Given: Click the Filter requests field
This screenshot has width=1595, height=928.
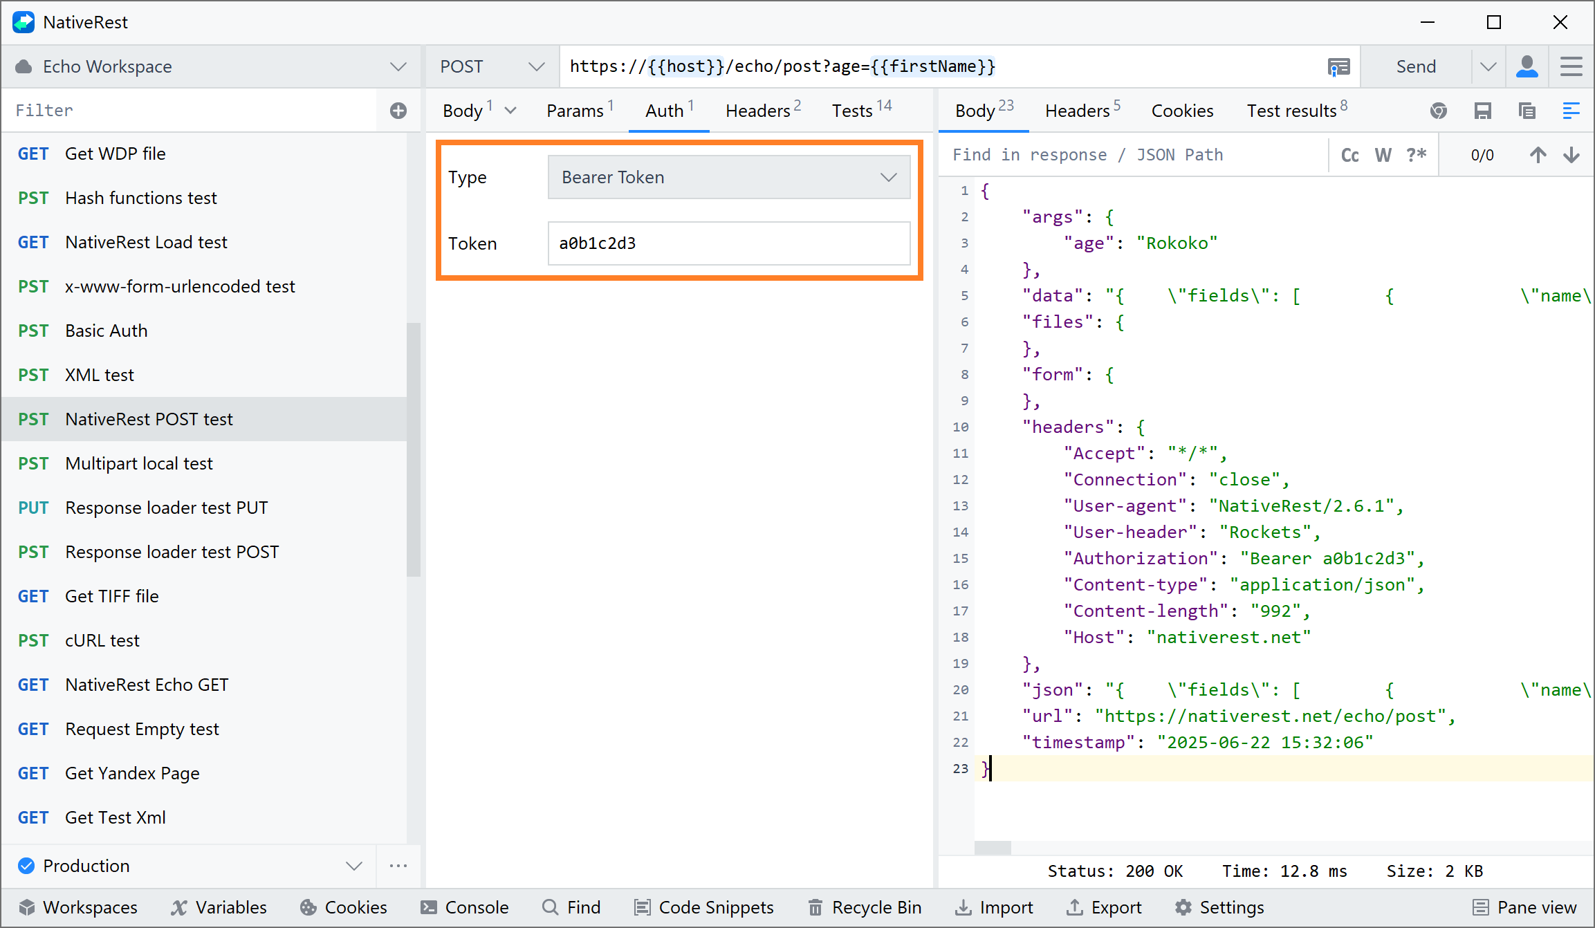Looking at the screenshot, I should [x=190, y=111].
